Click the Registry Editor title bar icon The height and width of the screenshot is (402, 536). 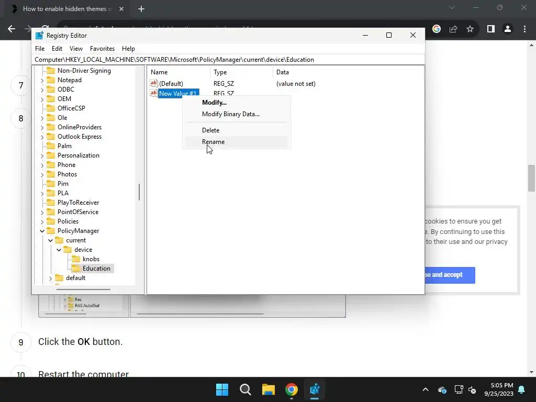(39, 36)
